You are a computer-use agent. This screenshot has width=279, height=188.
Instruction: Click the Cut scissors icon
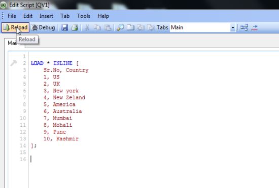[x=87, y=28]
